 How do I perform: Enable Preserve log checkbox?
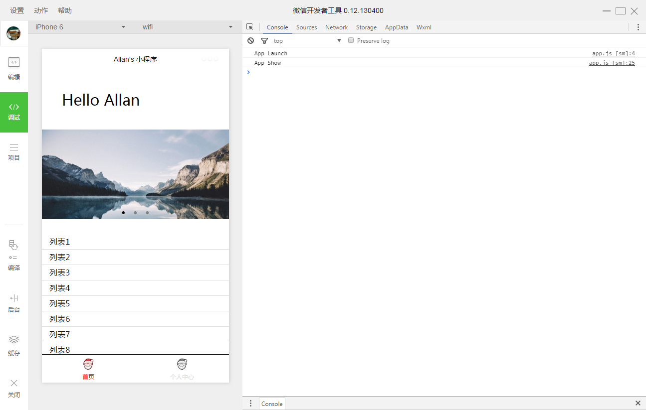coord(351,40)
